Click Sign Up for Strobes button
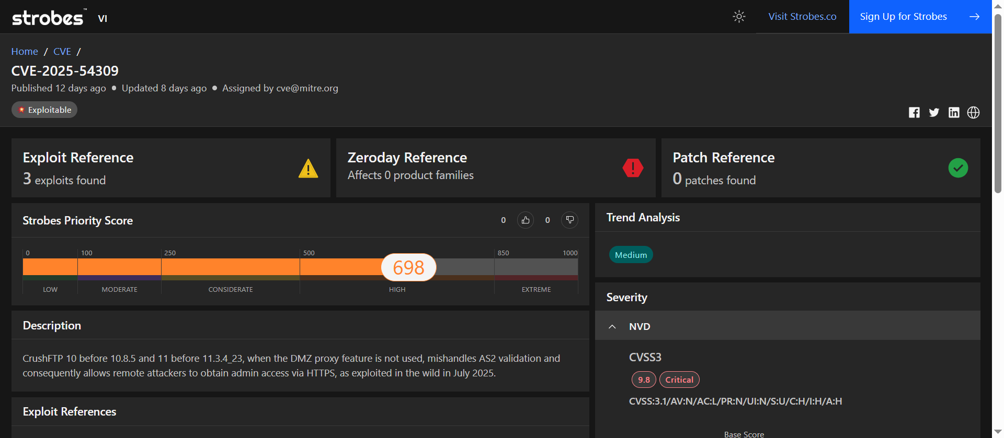The height and width of the screenshot is (438, 1004). coord(920,17)
